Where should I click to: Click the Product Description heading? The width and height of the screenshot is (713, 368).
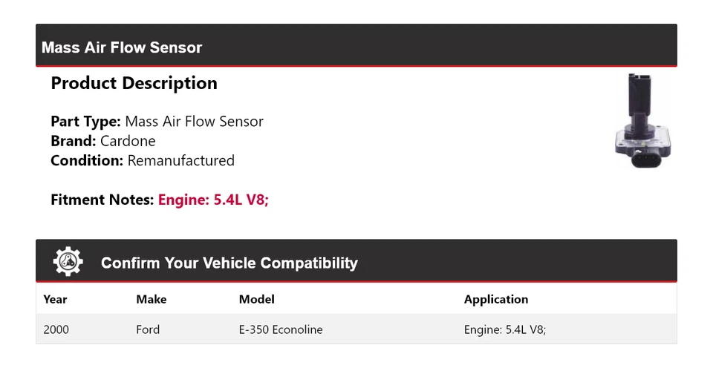pyautogui.click(x=134, y=83)
